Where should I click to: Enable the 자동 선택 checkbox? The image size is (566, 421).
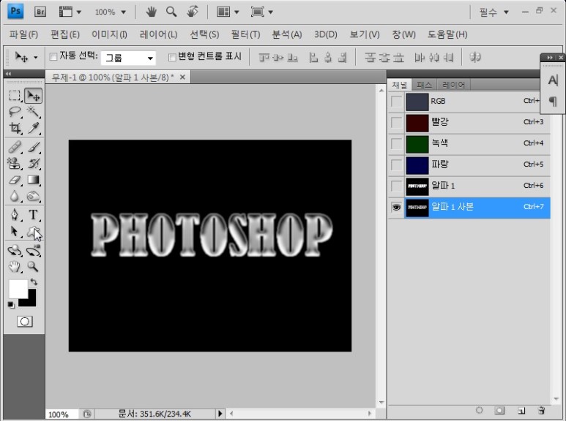tap(53, 57)
